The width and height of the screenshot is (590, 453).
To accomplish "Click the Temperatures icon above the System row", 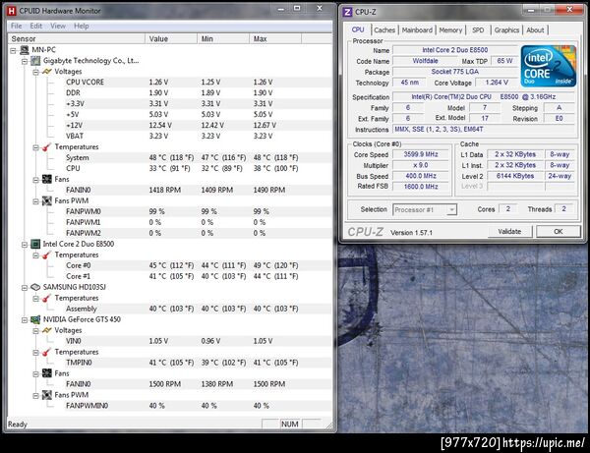I will tap(47, 147).
